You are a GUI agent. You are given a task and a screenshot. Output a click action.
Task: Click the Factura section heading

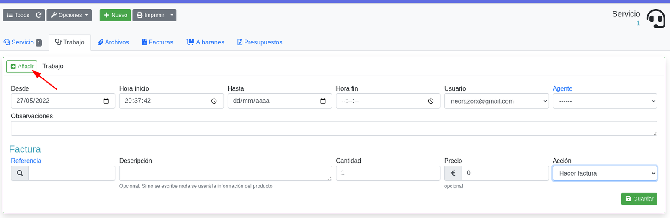click(x=25, y=149)
